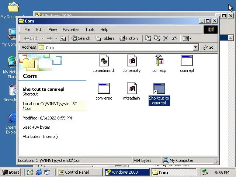Viewport: 236px width, 177px height.
Task: Open the View menu
Action: tap(53, 29)
